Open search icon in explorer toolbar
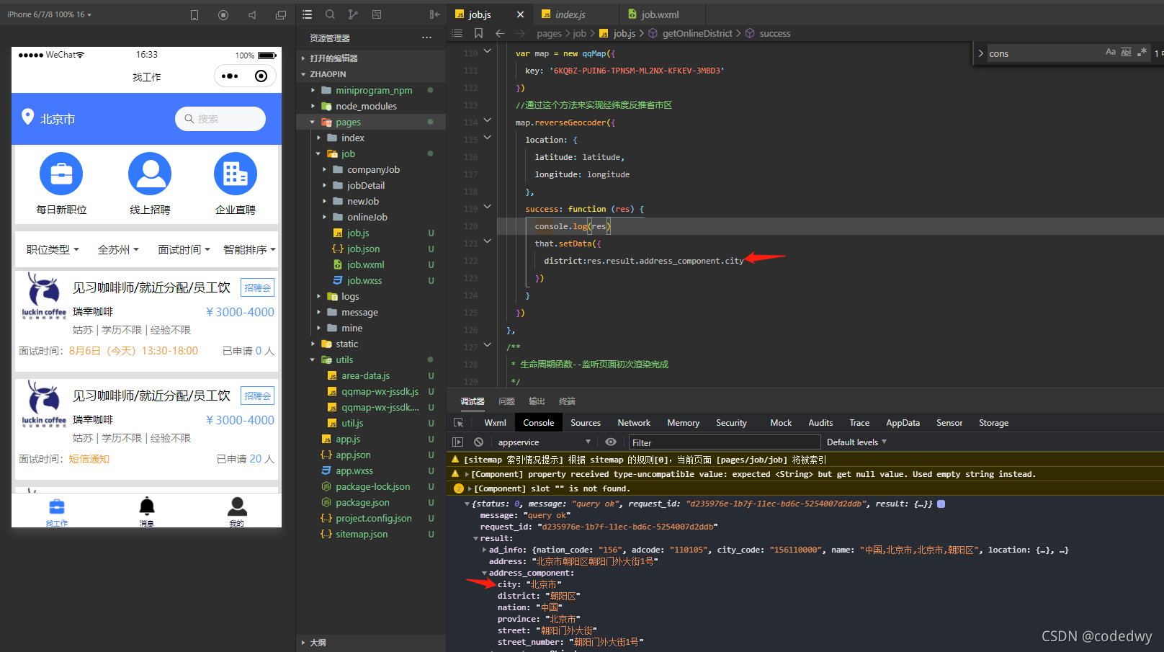Image resolution: width=1164 pixels, height=652 pixels. (x=330, y=14)
